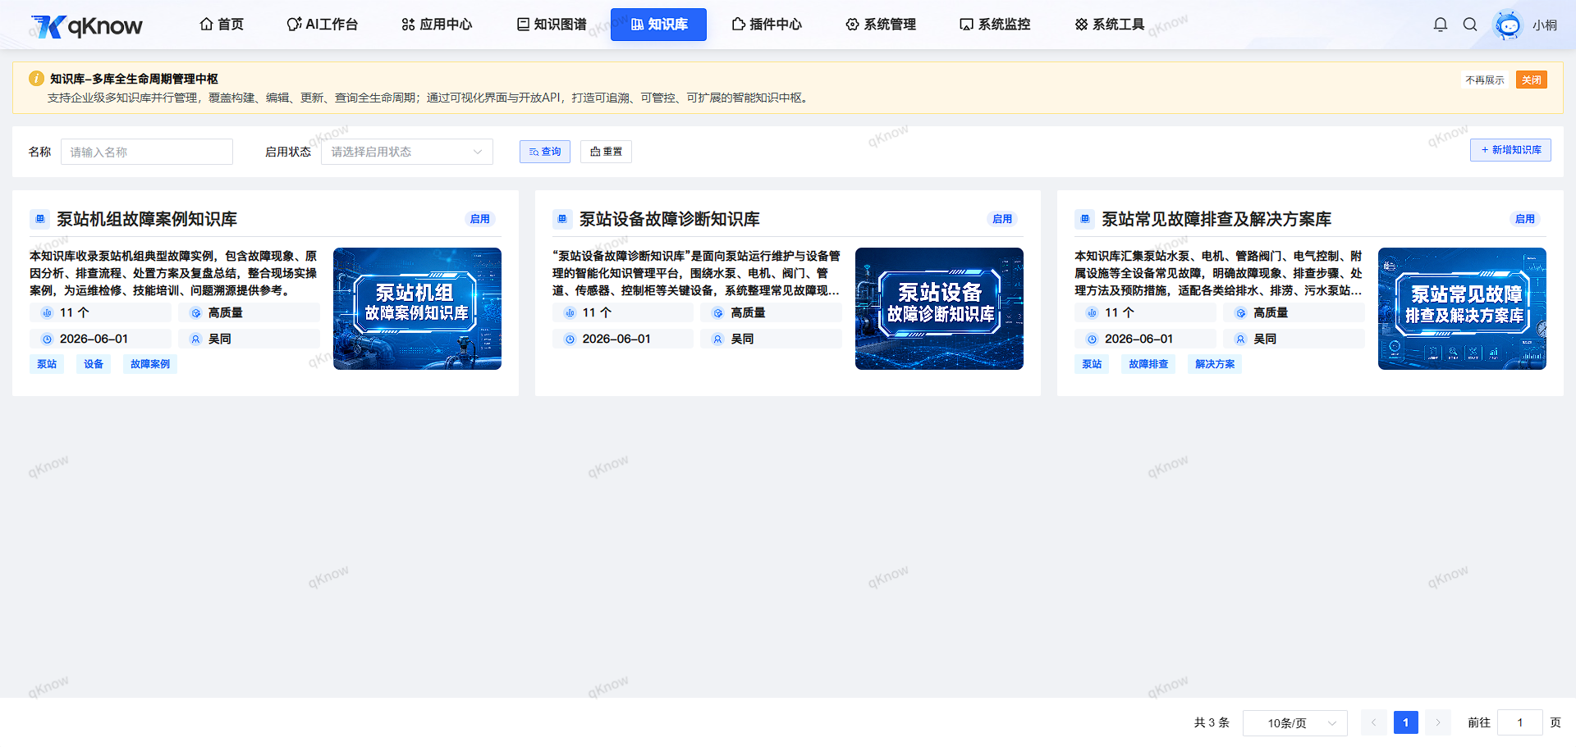Image resolution: width=1576 pixels, height=747 pixels.
Task: Click the info icon in the yellow banner
Action: (36, 79)
